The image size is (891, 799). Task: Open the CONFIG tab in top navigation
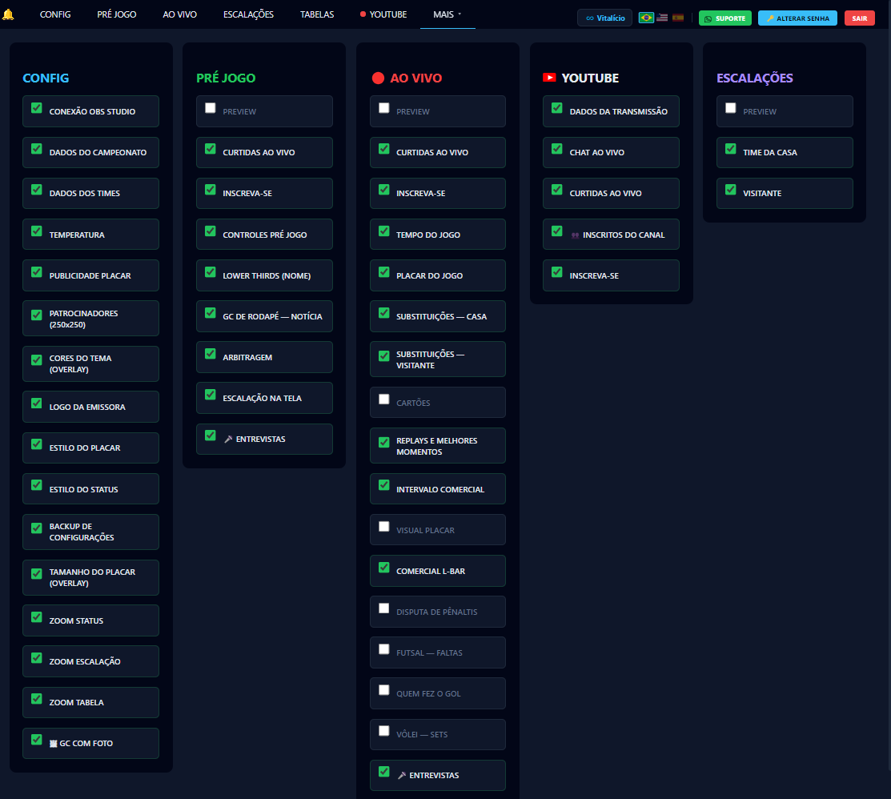click(x=55, y=14)
